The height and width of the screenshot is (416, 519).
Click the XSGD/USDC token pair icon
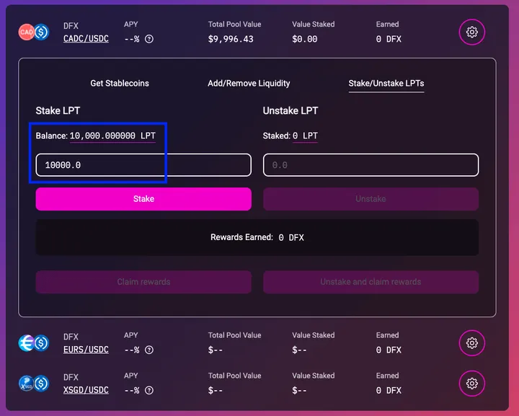tap(33, 384)
